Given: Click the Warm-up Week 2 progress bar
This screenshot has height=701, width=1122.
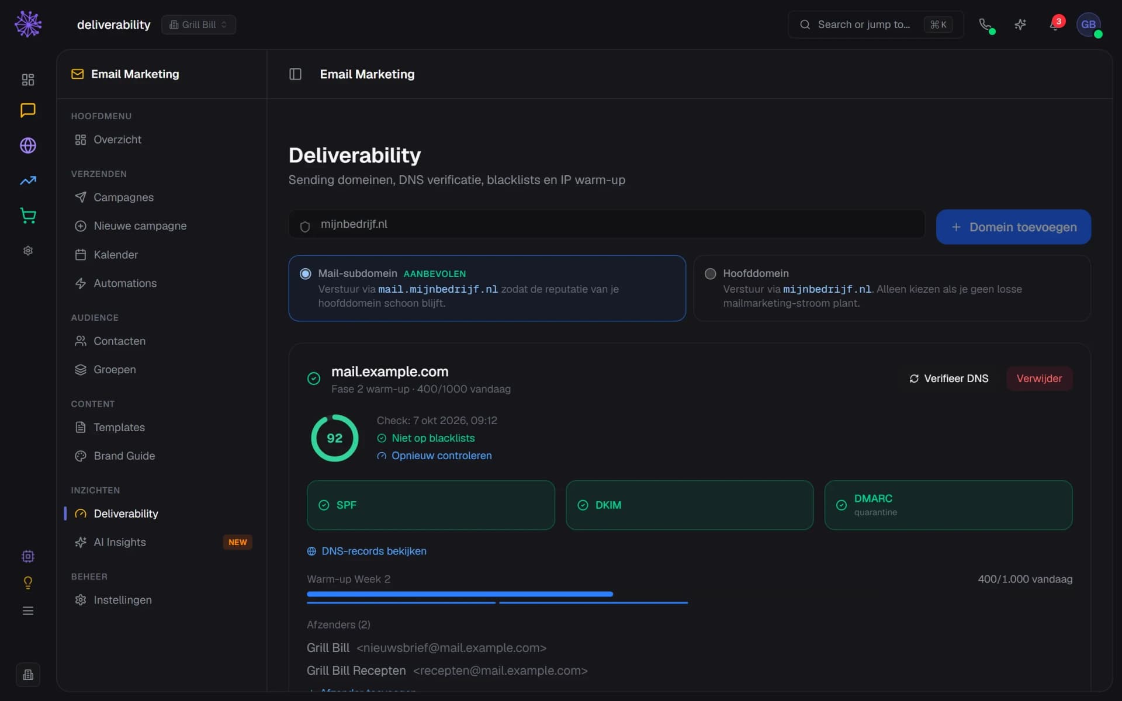Looking at the screenshot, I should [x=690, y=594].
